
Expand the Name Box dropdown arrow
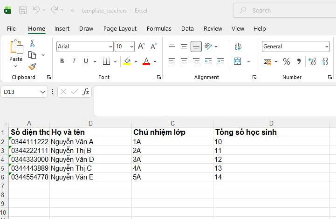43,92
